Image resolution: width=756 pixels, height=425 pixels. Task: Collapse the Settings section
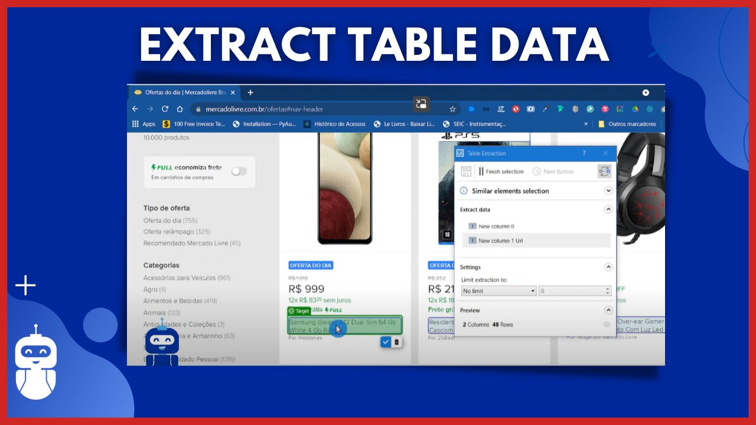(x=608, y=267)
